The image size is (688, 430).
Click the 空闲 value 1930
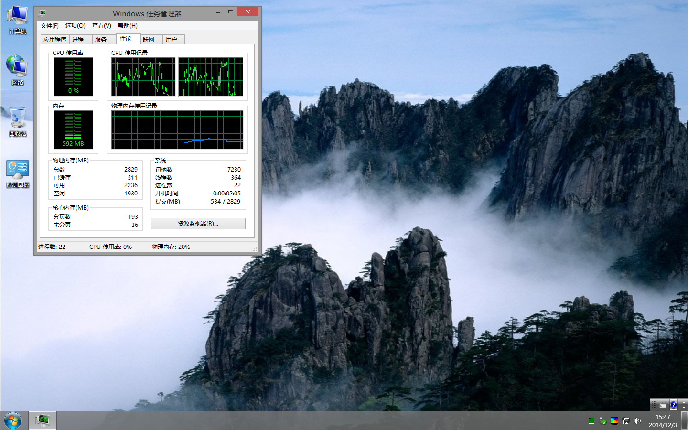[131, 193]
